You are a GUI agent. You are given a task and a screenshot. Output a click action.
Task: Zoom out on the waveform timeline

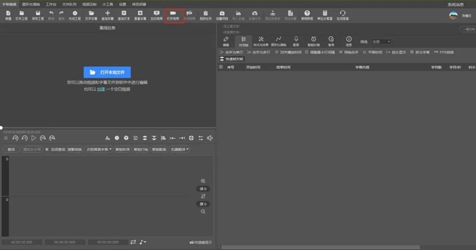pos(203,211)
